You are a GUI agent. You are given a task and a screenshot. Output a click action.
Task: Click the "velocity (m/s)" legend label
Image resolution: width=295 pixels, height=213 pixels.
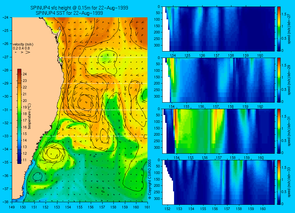(x=23, y=45)
